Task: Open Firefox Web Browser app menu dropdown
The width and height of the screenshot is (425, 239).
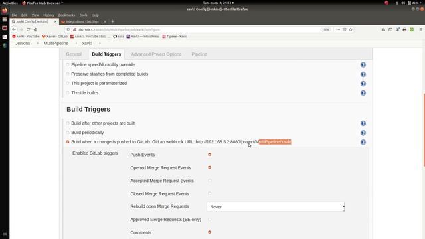Action: tap(42, 3)
